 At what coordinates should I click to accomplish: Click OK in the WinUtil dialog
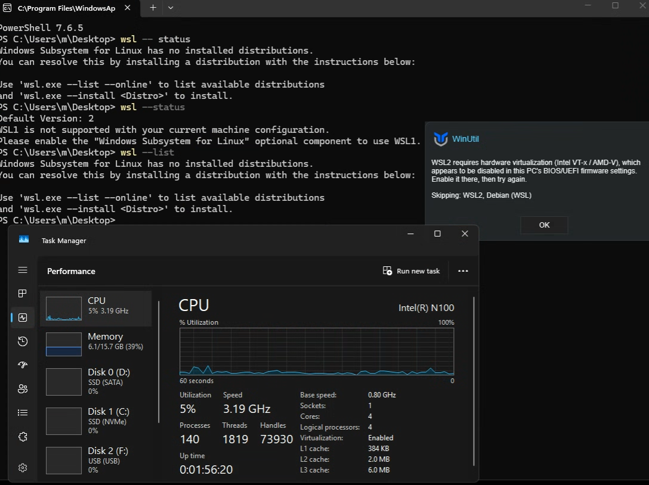(x=544, y=225)
